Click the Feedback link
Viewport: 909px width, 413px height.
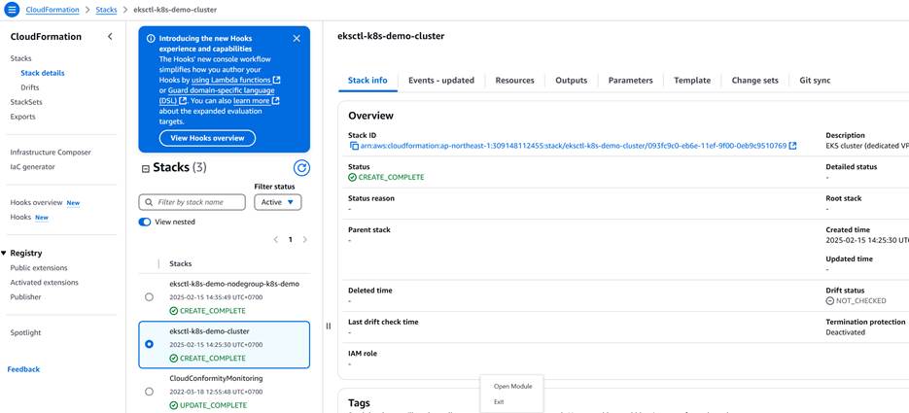[23, 369]
